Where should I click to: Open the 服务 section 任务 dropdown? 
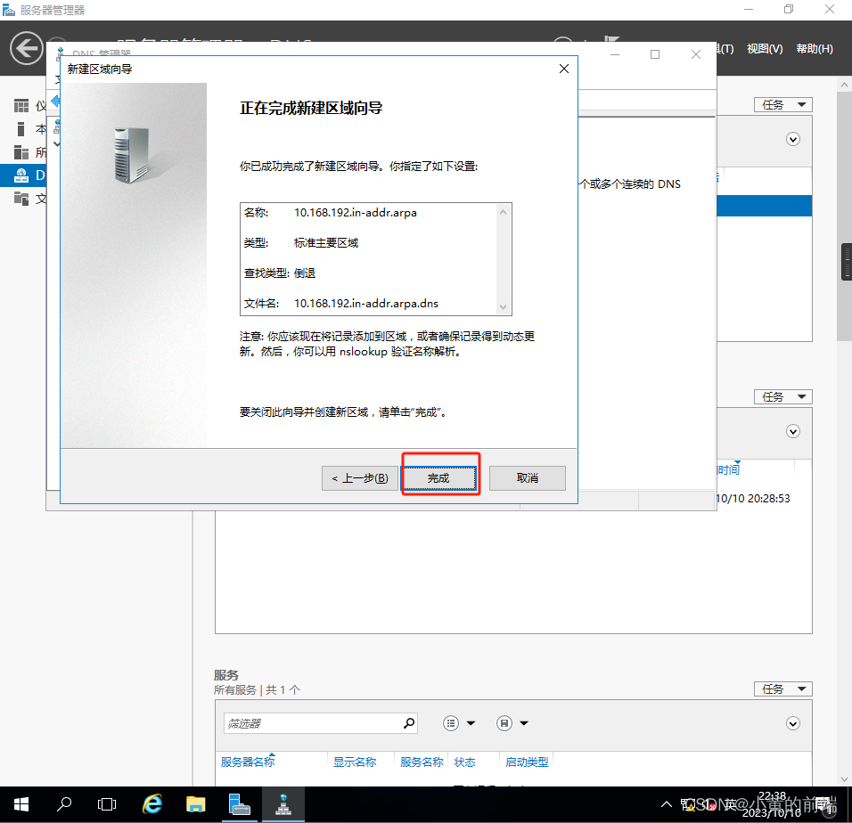click(x=783, y=689)
